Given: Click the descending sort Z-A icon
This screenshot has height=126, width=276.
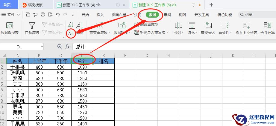Looking at the screenshot, I should tap(71, 33).
